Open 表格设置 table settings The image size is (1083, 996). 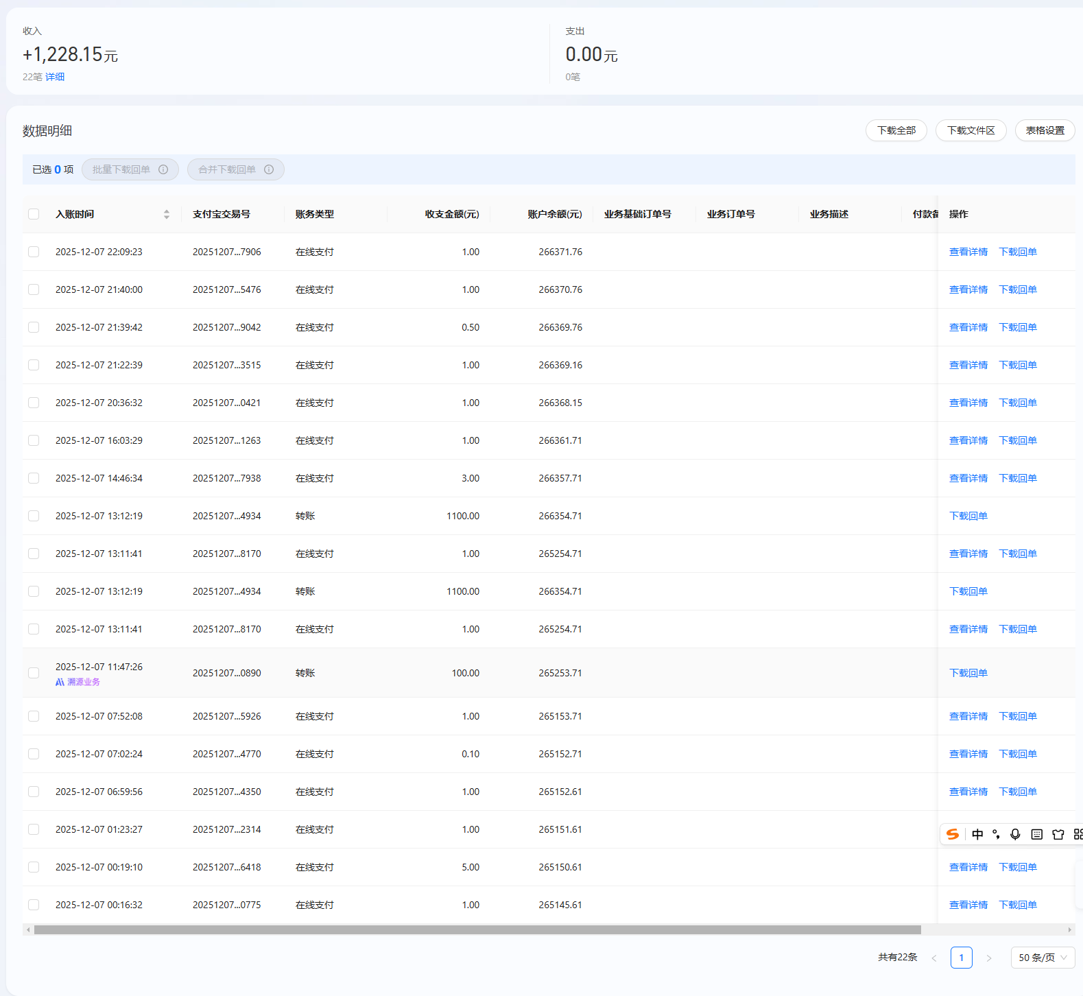[1045, 130]
